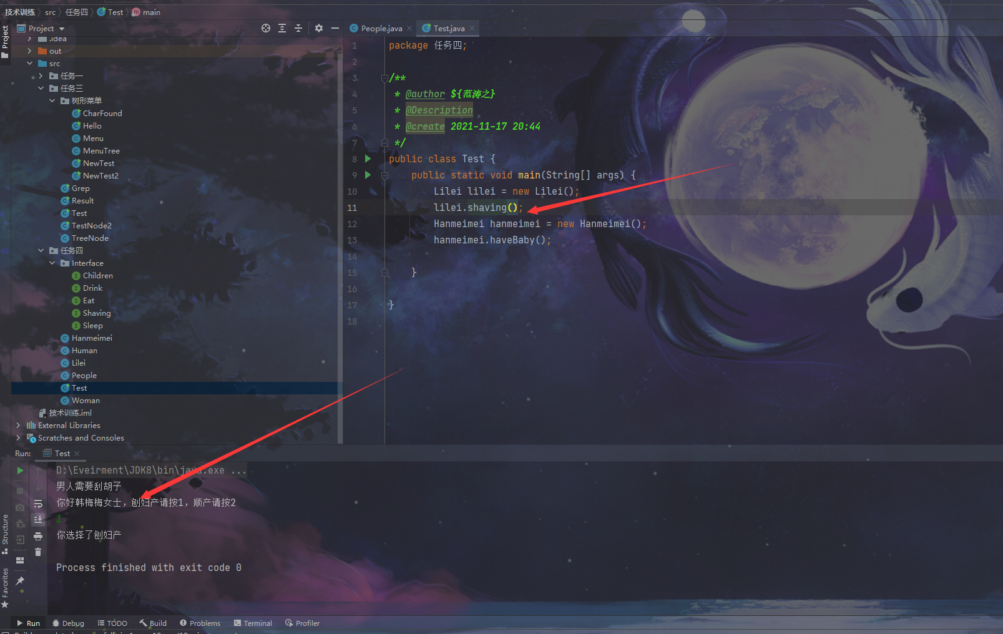Toggle Scroll to End in Run console
Viewport: 1003px width, 634px height.
38,519
